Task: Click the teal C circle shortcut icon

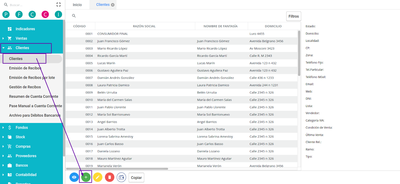Action: click(32, 14)
